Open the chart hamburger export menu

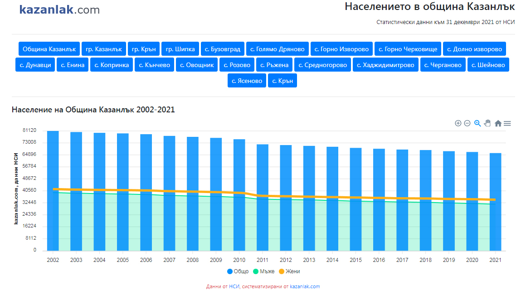[507, 123]
